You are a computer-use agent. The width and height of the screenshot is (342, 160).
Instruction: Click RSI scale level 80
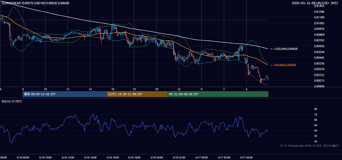pyautogui.click(x=316, y=109)
